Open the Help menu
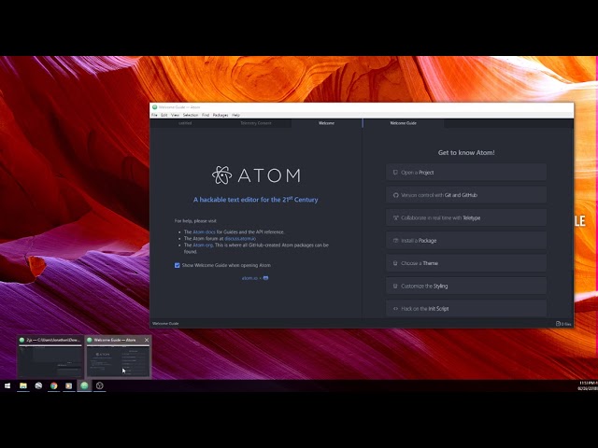598x448 pixels. pyautogui.click(x=236, y=115)
